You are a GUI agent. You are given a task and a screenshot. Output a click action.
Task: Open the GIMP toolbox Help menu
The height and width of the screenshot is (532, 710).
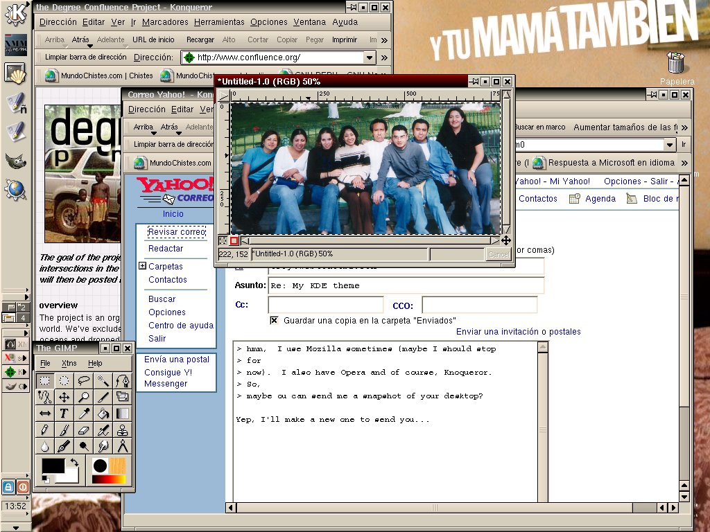[x=95, y=363]
